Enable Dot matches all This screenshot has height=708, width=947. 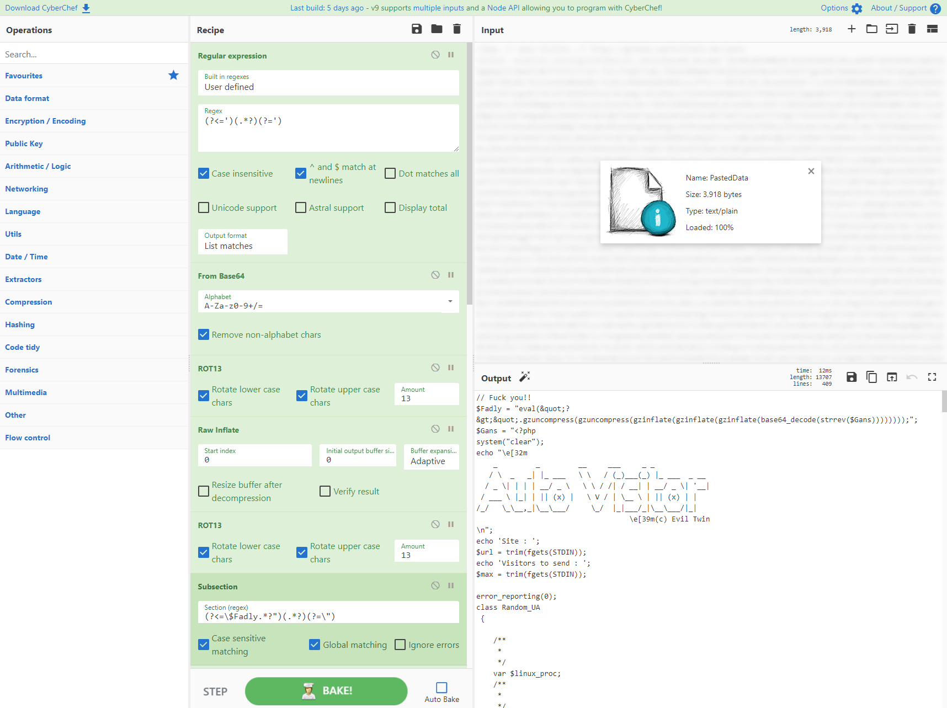pos(390,173)
